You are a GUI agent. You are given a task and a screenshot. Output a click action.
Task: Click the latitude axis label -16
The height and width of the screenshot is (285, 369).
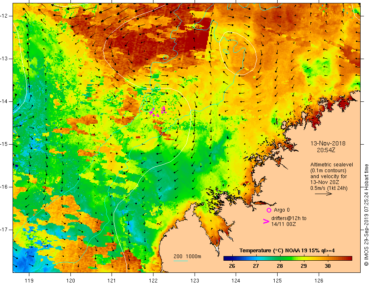[4, 187]
